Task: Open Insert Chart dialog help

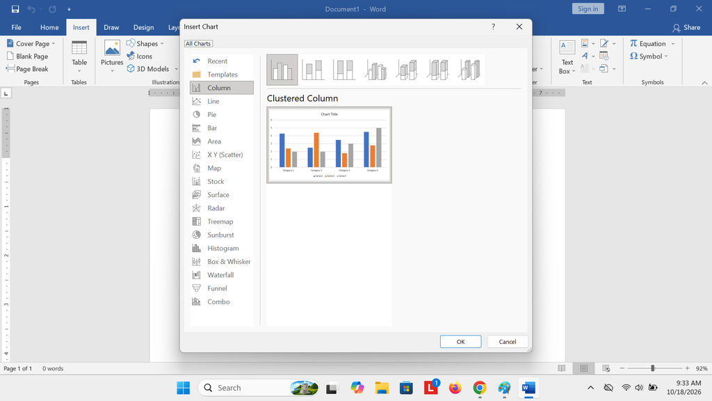Action: 493,27
